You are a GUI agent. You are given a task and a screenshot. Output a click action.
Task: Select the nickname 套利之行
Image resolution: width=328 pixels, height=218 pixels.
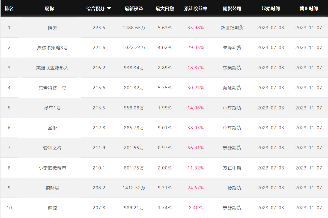point(52,148)
